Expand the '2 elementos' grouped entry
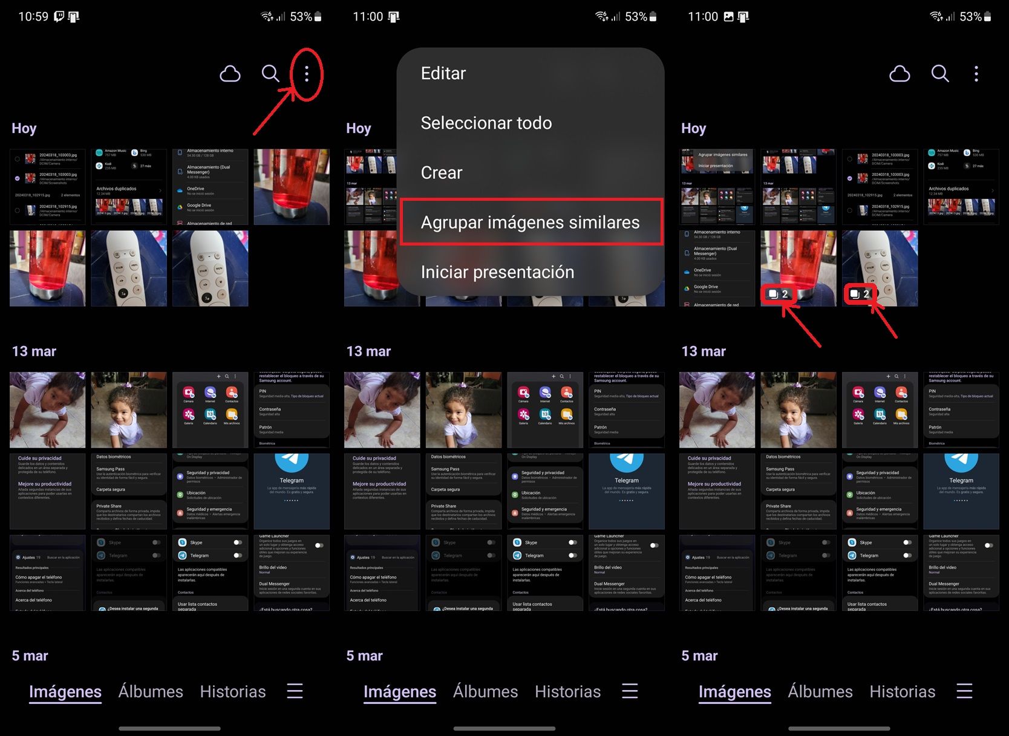Screen dimensions: 1009x736 70,195
